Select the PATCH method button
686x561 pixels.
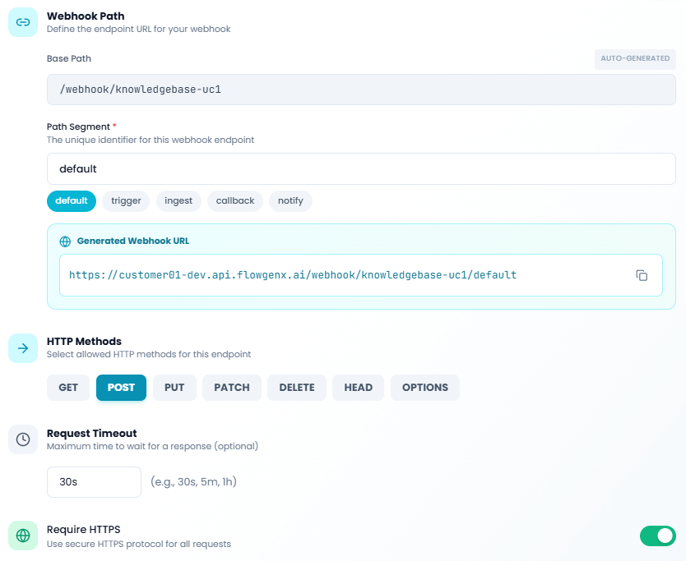tap(231, 388)
